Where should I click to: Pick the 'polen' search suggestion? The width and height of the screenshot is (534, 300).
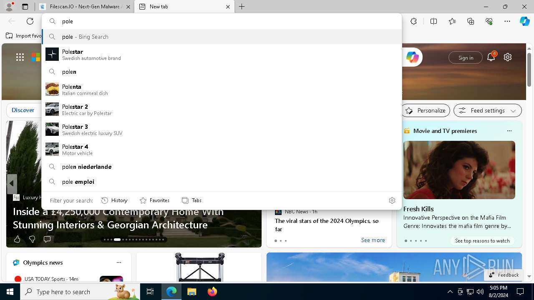pyautogui.click(x=222, y=72)
